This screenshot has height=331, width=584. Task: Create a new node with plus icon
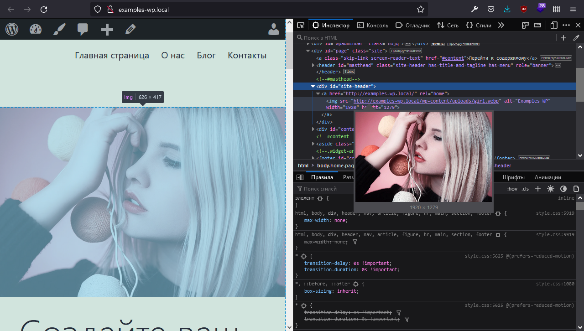coord(563,38)
